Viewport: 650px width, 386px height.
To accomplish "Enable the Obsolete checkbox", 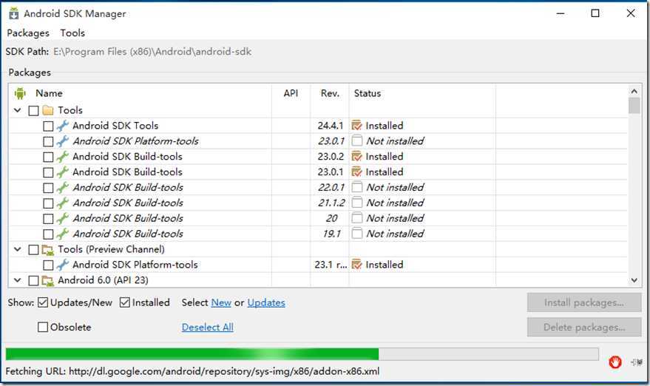I will pos(43,327).
